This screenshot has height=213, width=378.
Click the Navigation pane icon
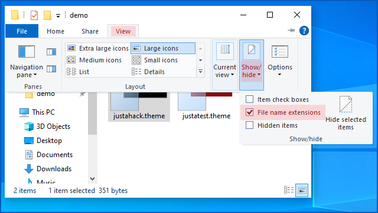[x=27, y=51]
